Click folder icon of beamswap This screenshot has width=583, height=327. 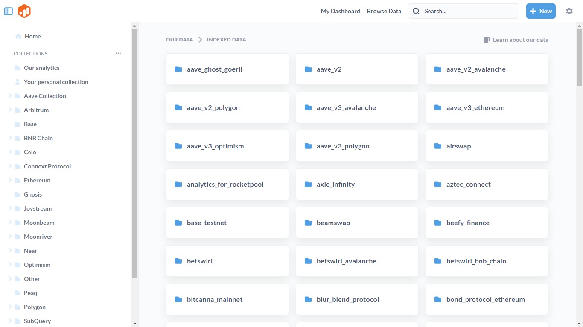point(308,223)
